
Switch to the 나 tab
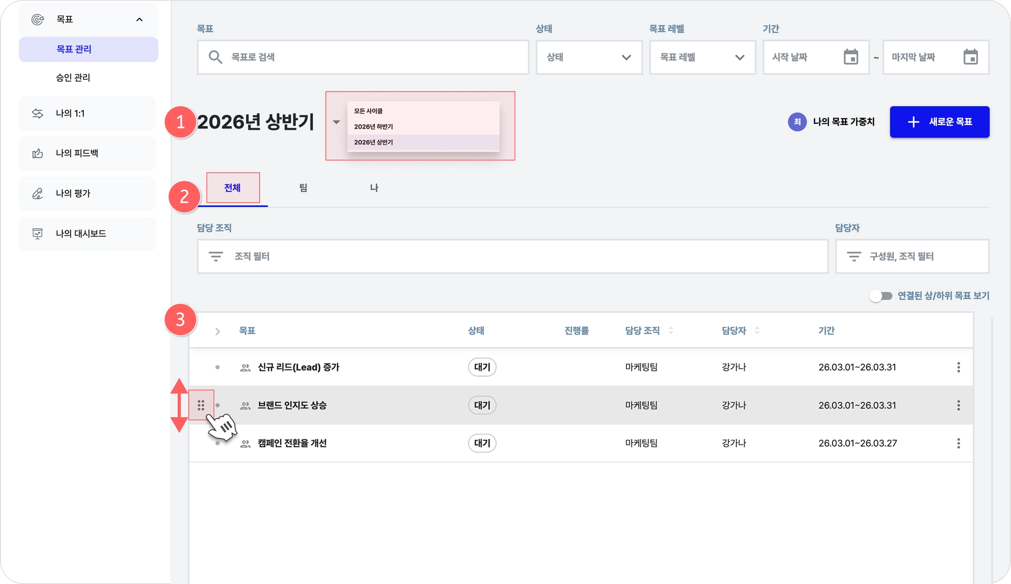(374, 188)
